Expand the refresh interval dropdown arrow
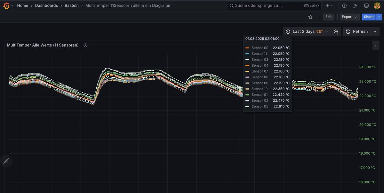Viewport: 384px width, 193px height. pos(375,31)
